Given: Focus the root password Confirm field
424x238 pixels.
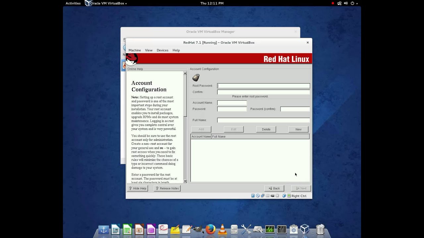Looking at the screenshot, I should [264, 92].
